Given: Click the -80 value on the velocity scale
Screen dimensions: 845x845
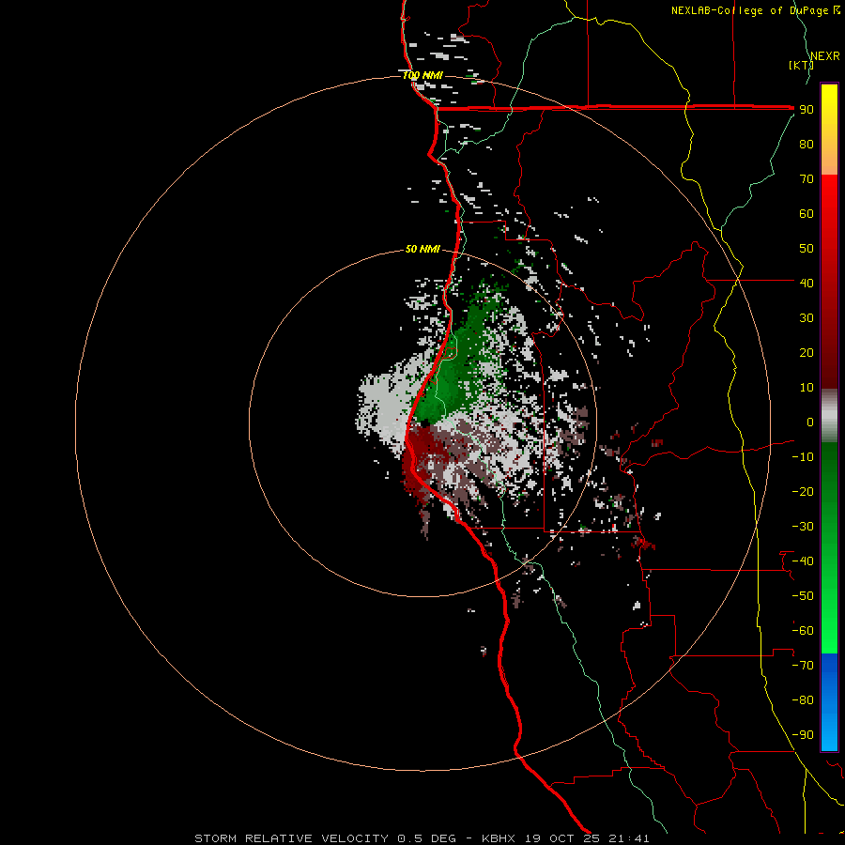Looking at the screenshot, I should 803,700.
